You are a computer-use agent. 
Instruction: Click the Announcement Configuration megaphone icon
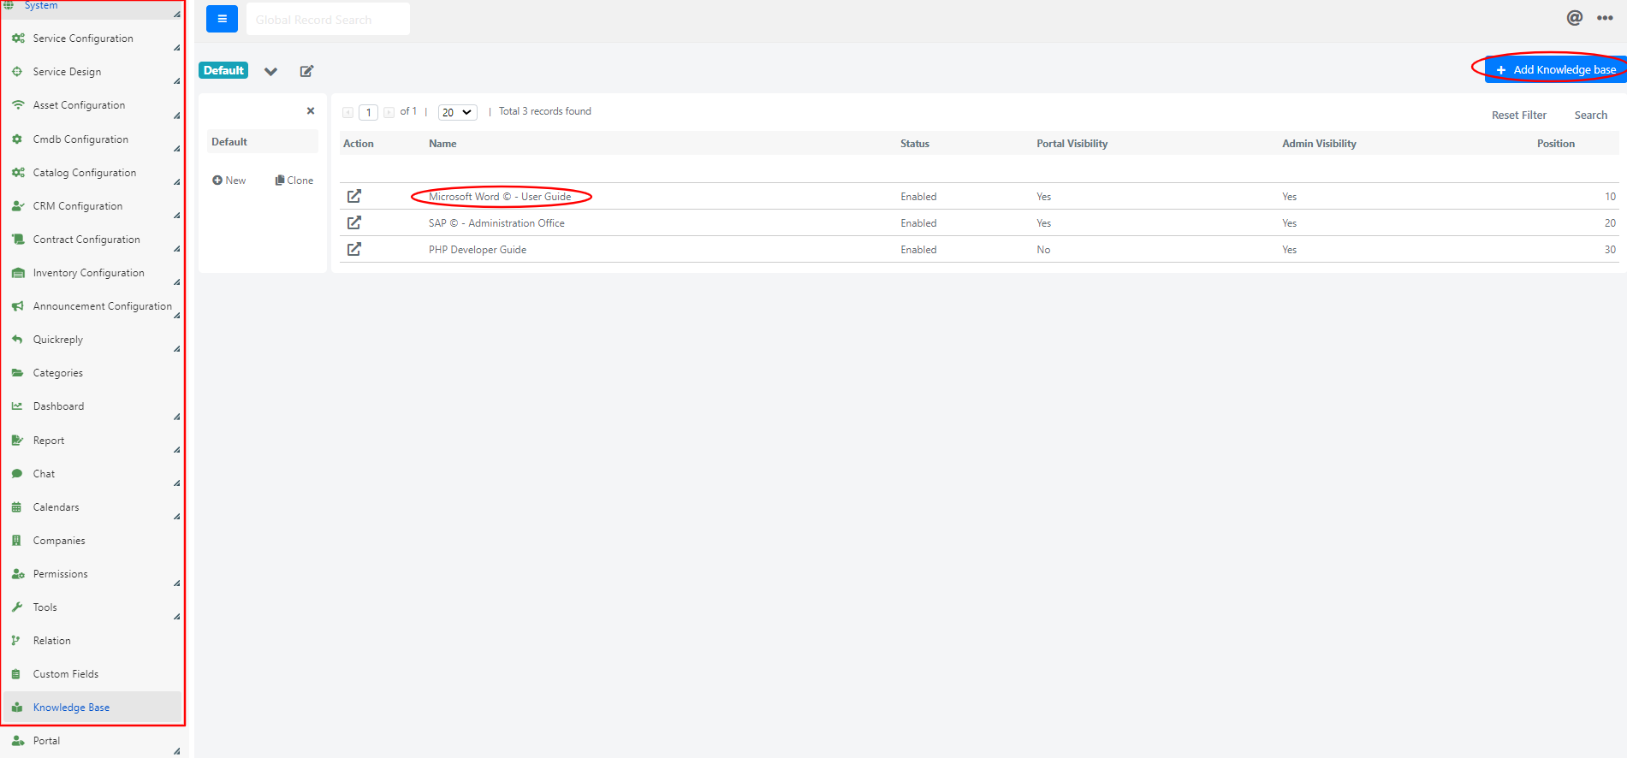coord(18,306)
